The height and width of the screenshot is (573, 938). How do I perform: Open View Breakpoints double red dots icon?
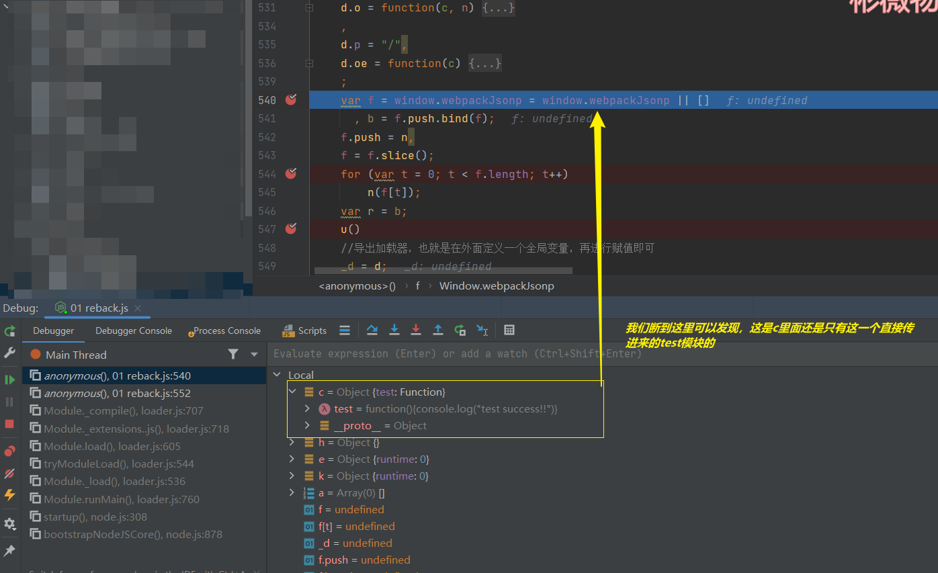coord(9,451)
